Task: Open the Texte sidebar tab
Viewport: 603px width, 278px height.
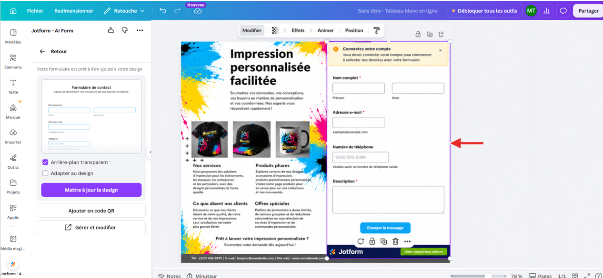Action: point(13,86)
